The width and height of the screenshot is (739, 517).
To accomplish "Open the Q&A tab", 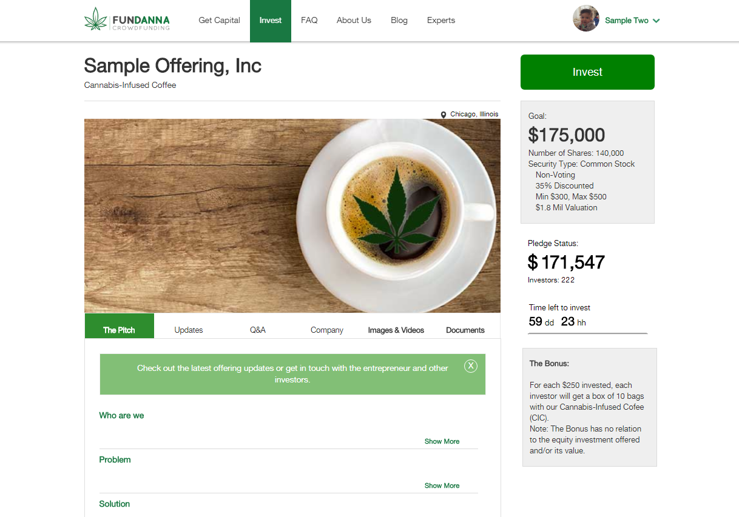I will click(258, 330).
